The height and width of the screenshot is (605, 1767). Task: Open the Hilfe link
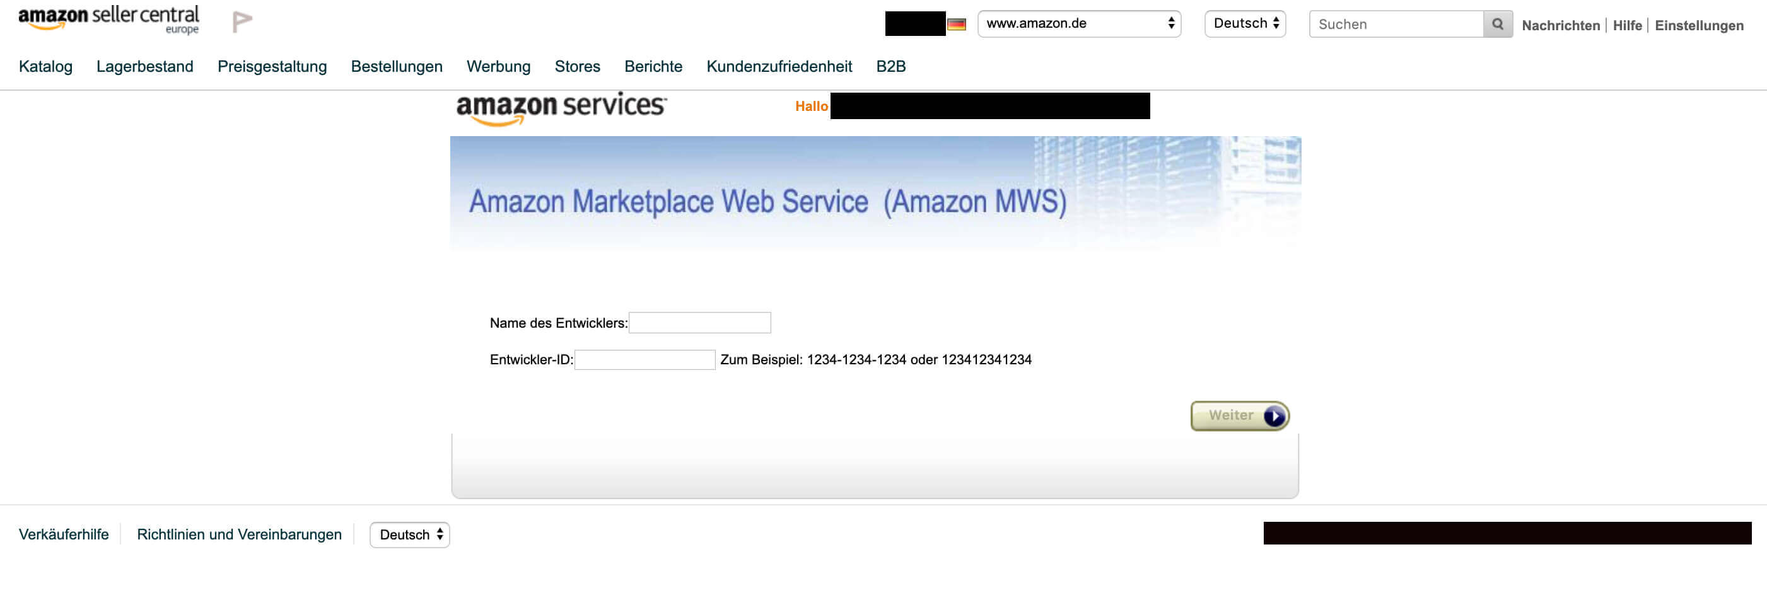(x=1627, y=25)
